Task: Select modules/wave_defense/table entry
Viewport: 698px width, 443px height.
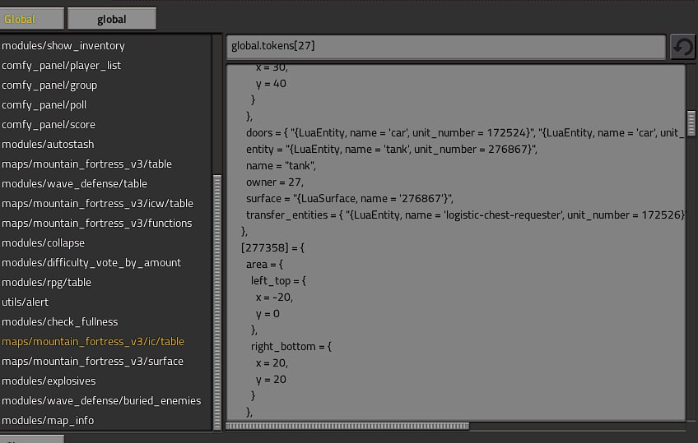Action: (74, 183)
